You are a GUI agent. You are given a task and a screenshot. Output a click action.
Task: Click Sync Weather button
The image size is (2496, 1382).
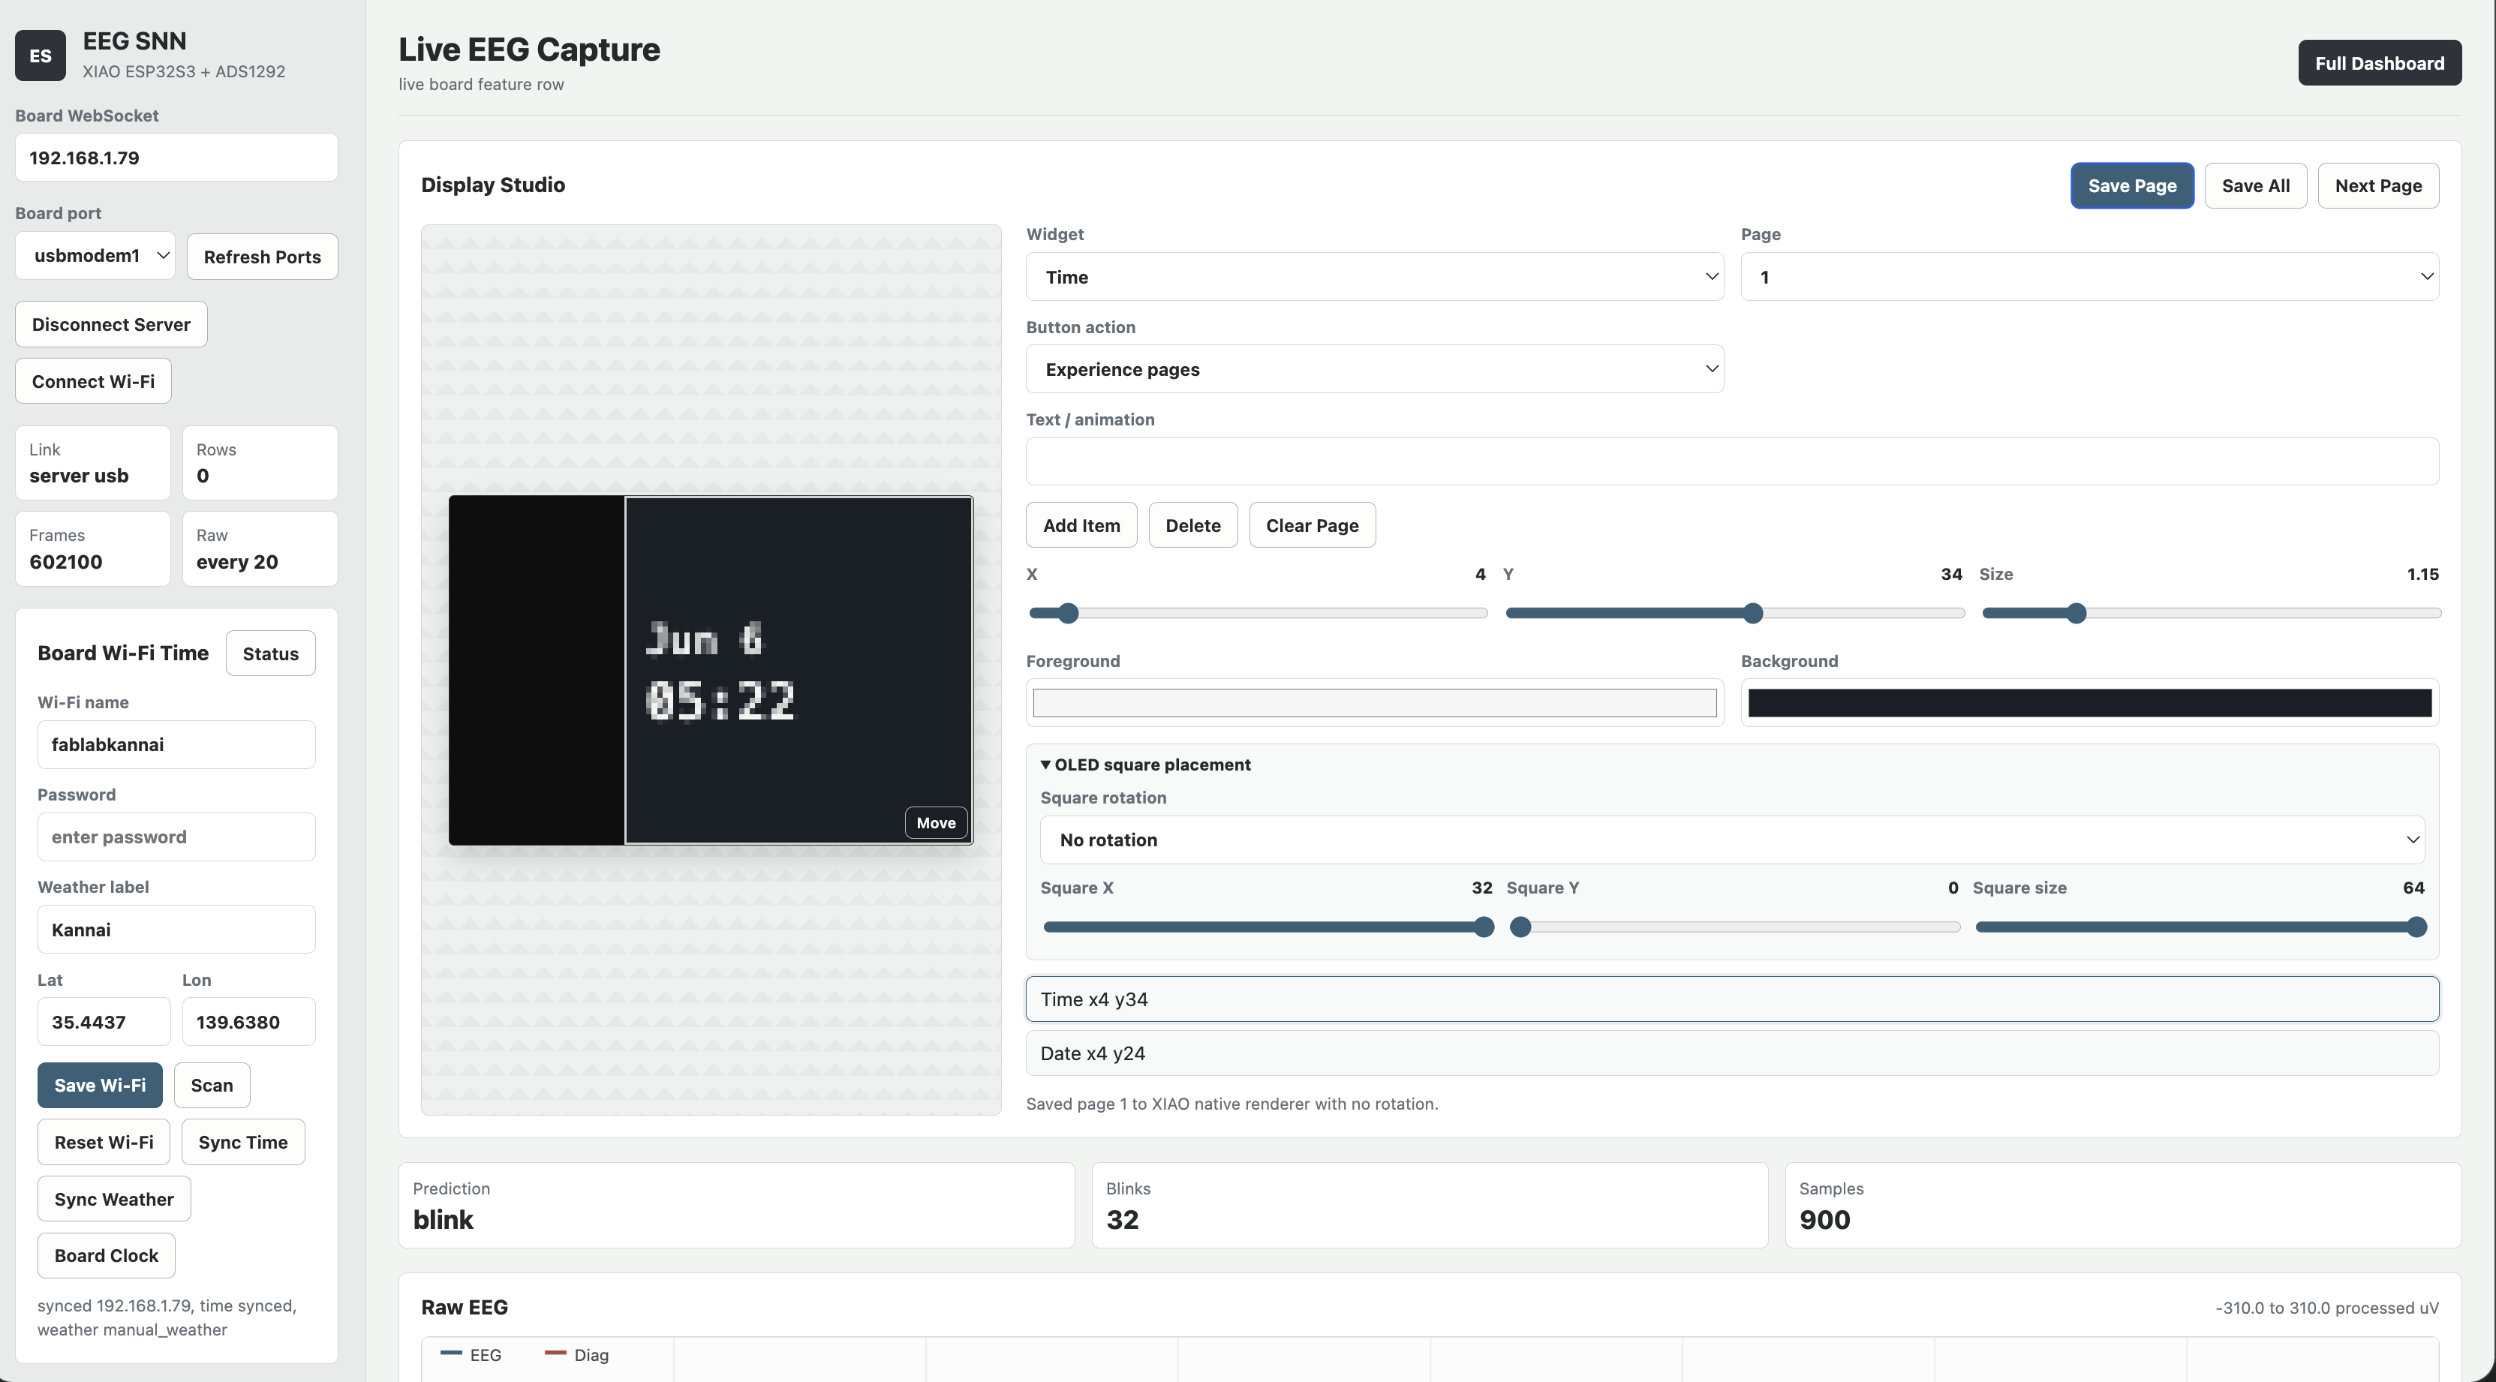(x=113, y=1199)
